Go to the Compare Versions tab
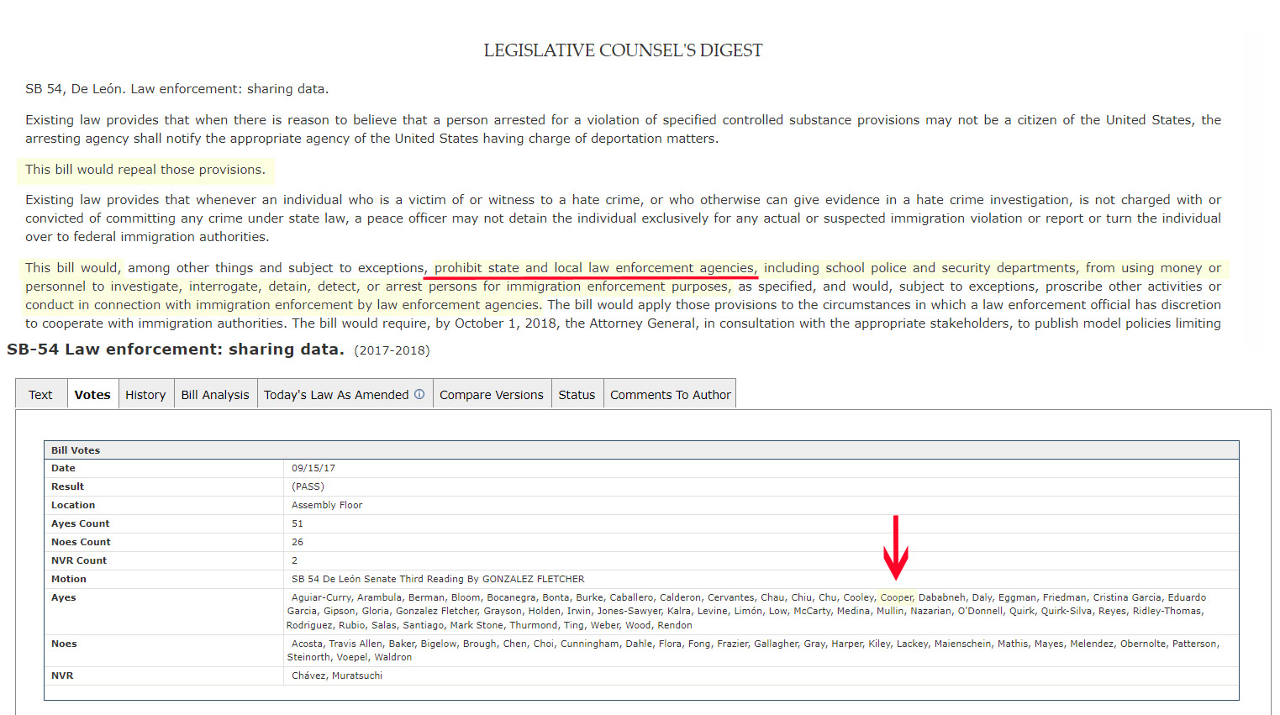 [491, 395]
